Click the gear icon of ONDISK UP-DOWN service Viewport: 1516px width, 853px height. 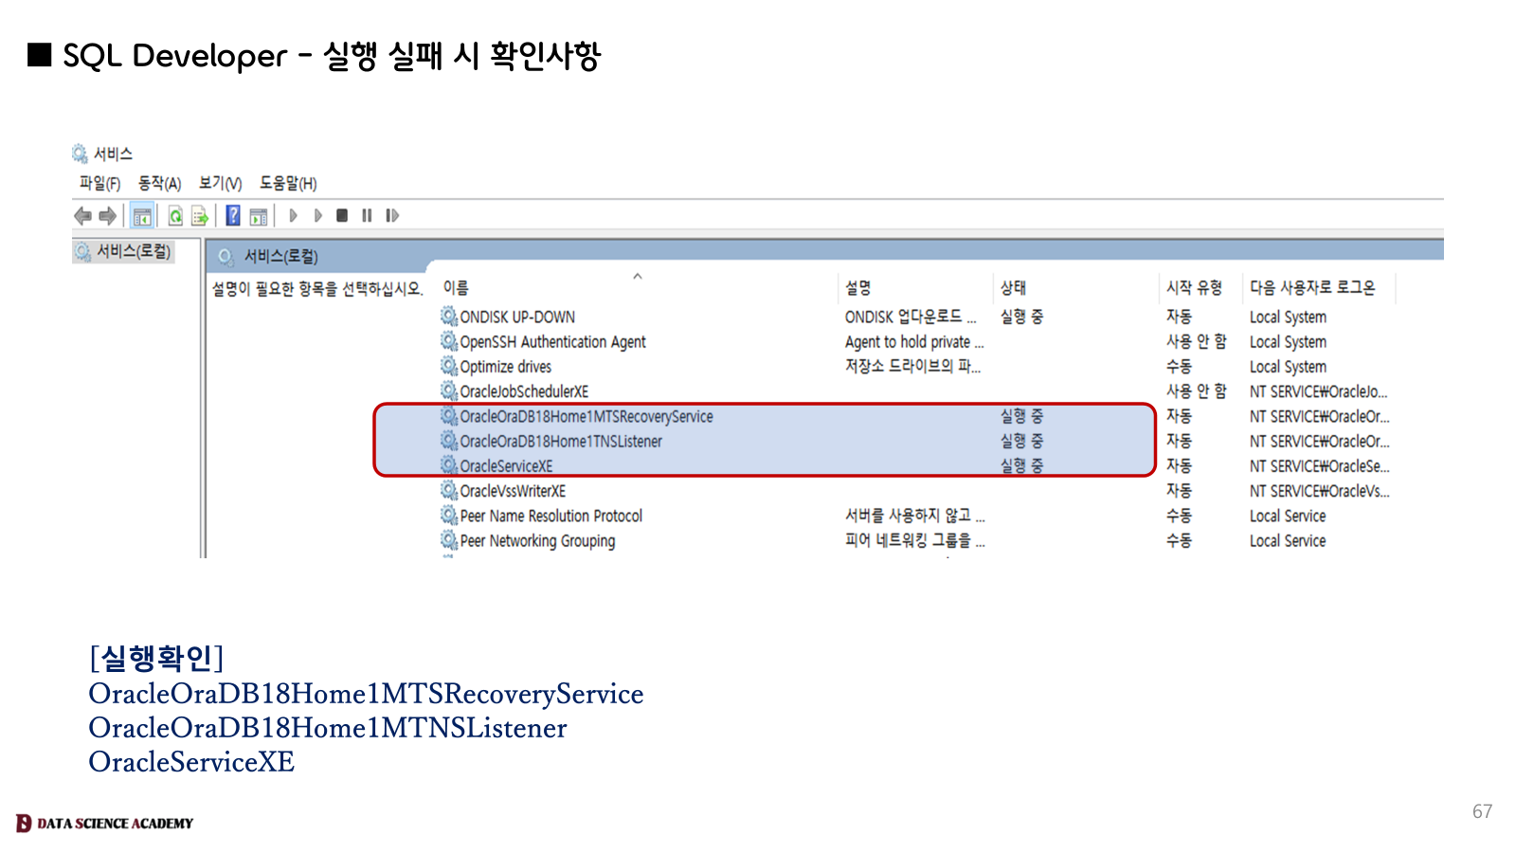click(449, 316)
